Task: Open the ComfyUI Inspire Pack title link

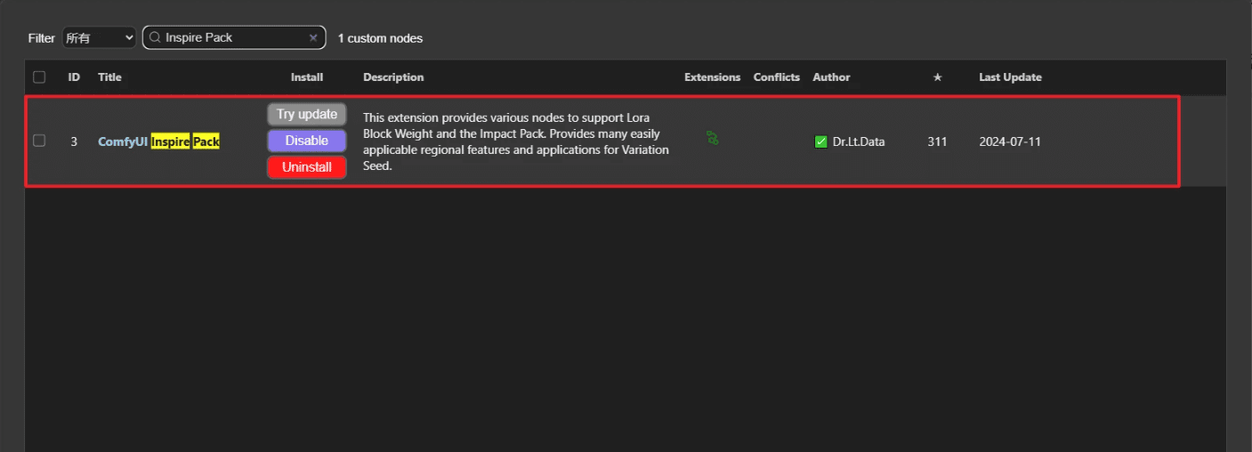Action: (158, 141)
